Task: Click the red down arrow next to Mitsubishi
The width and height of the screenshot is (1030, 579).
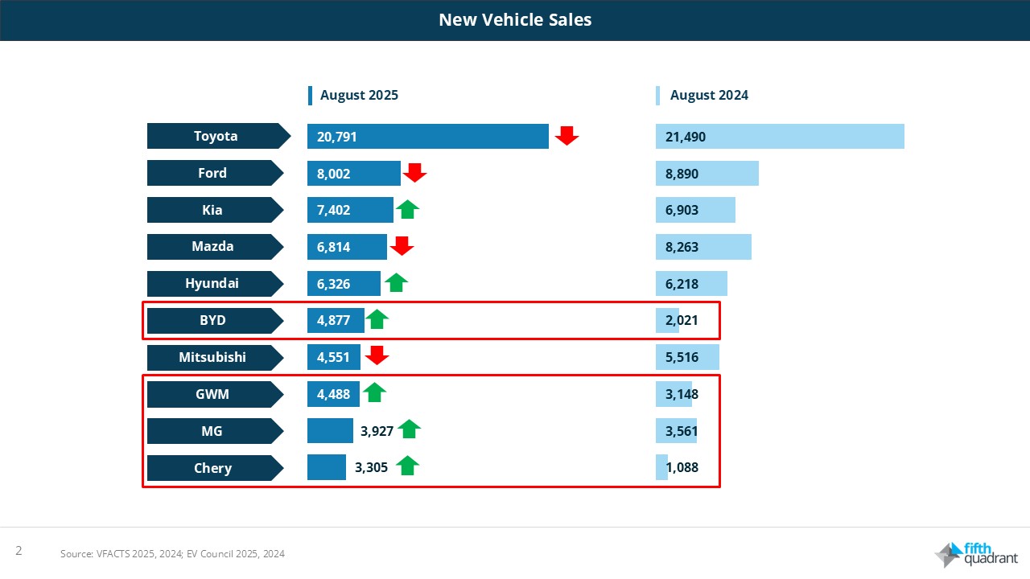Action: click(377, 355)
